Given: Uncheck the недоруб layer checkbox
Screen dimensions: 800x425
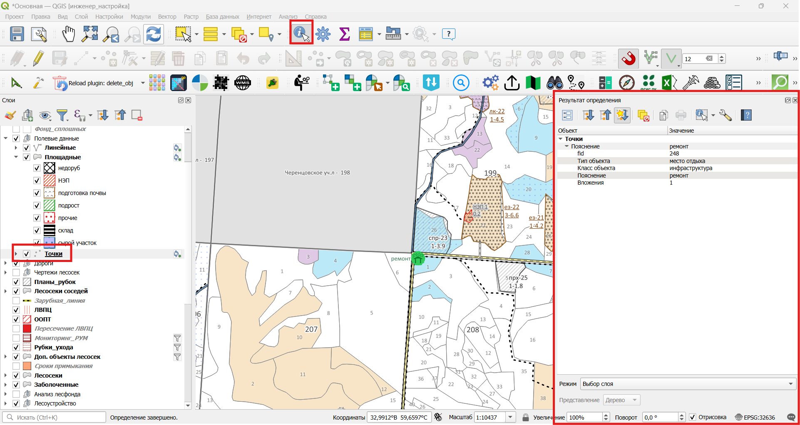Looking at the screenshot, I should (37, 168).
